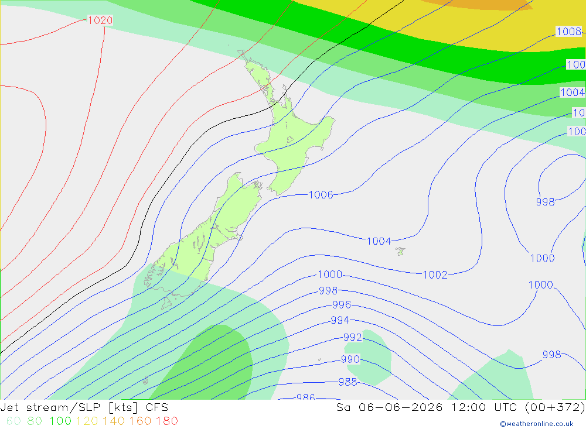Click the 1006 pressure contour label

pos(321,194)
